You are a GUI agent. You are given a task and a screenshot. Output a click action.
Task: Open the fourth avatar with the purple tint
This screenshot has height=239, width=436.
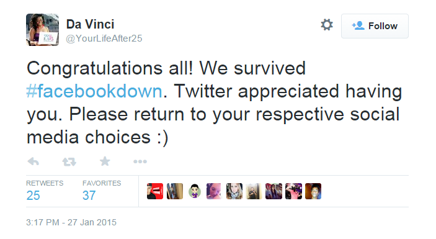point(214,191)
